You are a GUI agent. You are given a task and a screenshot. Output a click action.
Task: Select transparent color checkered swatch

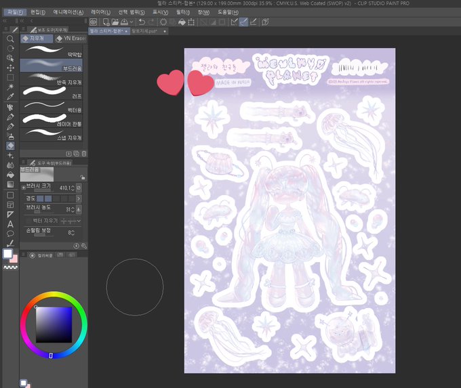click(11, 267)
